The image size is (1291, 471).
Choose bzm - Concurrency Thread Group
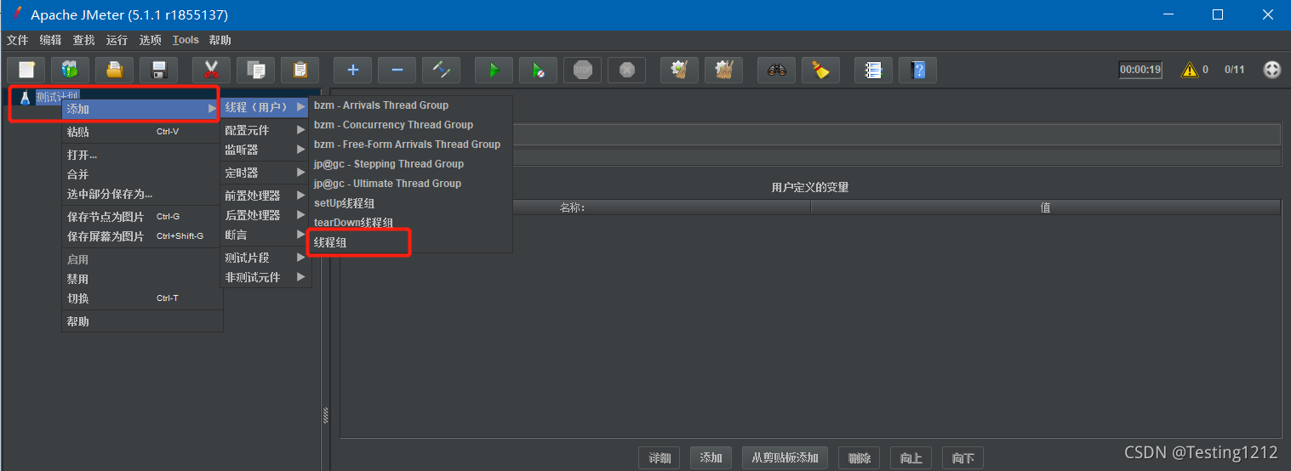click(411, 125)
